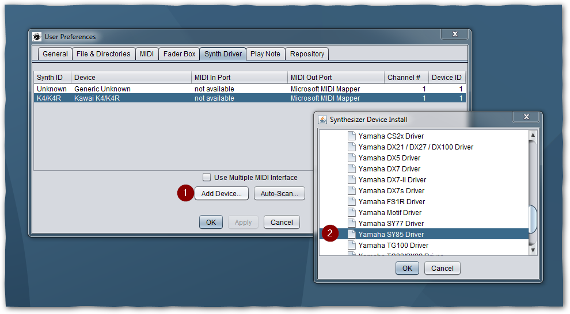Click file icon beside Yamaha DX7 Driver
Viewport: 570px width, 314px height.
(352, 169)
